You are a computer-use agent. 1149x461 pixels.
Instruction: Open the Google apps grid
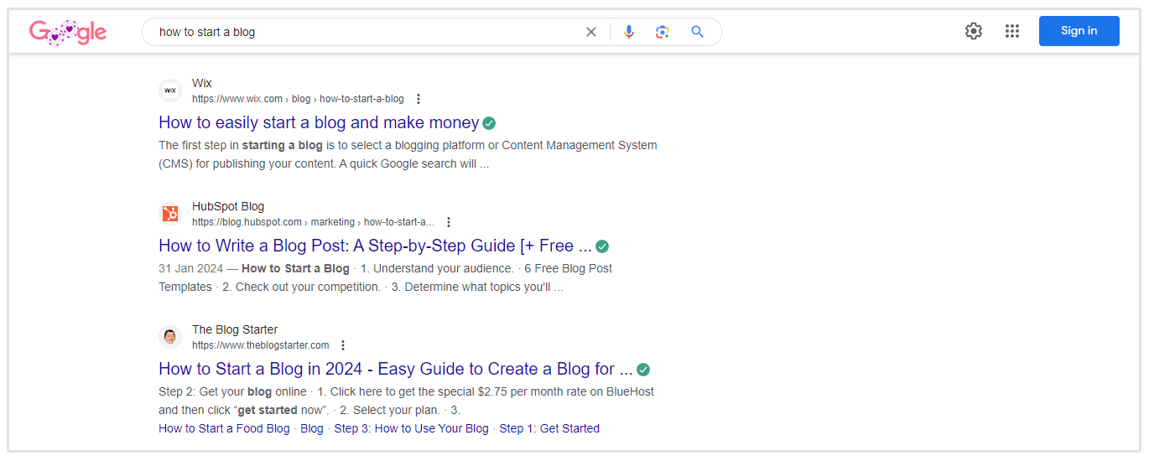tap(1012, 31)
